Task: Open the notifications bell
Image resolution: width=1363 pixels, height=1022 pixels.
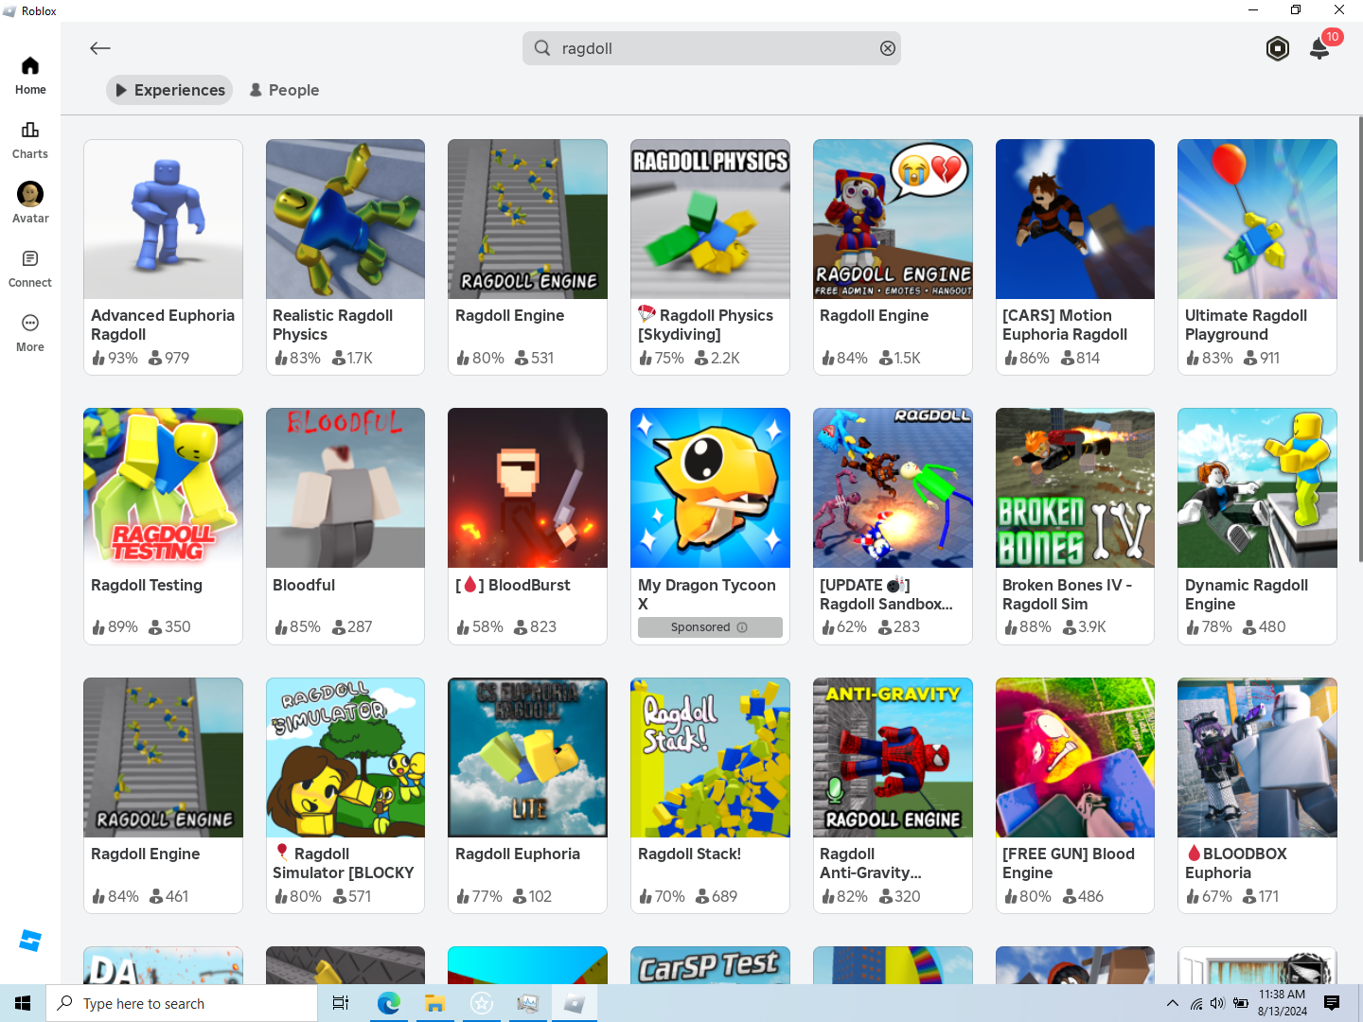Action: pos(1319,48)
